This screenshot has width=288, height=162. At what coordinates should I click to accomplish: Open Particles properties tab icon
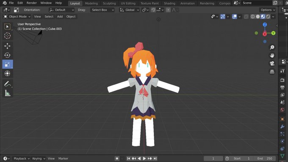pos(282,134)
